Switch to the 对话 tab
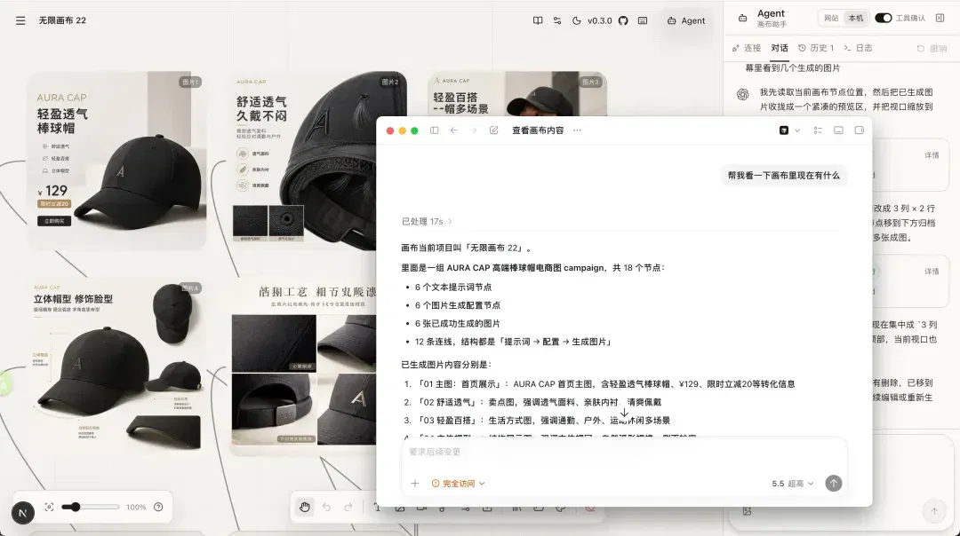Viewport: 960px width, 536px height. 780,48
